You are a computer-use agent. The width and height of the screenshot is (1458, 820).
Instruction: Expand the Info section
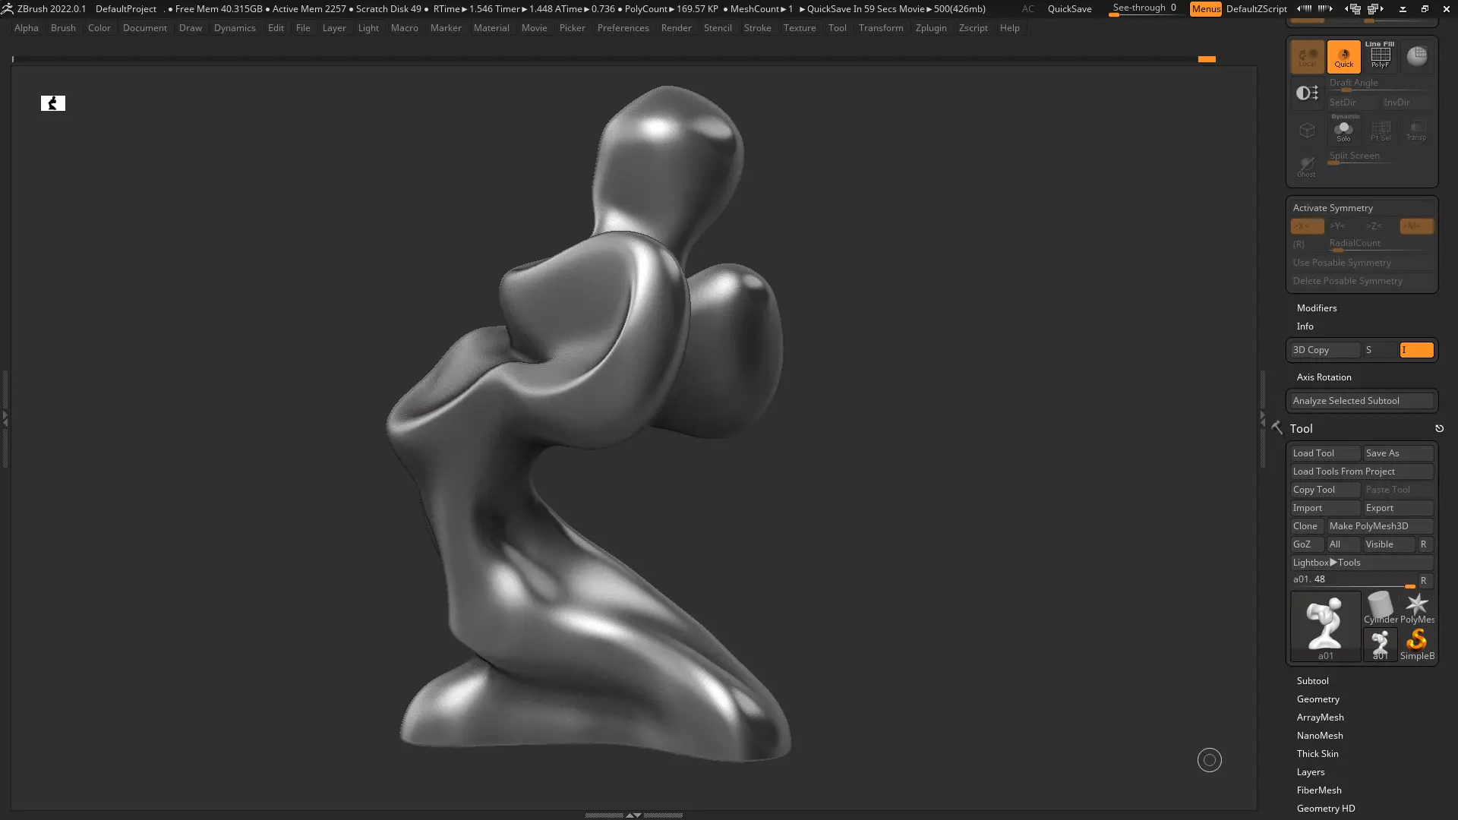pyautogui.click(x=1305, y=326)
